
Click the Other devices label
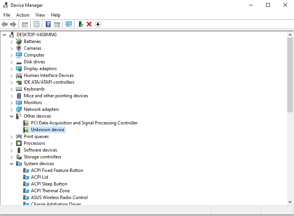[37, 116]
